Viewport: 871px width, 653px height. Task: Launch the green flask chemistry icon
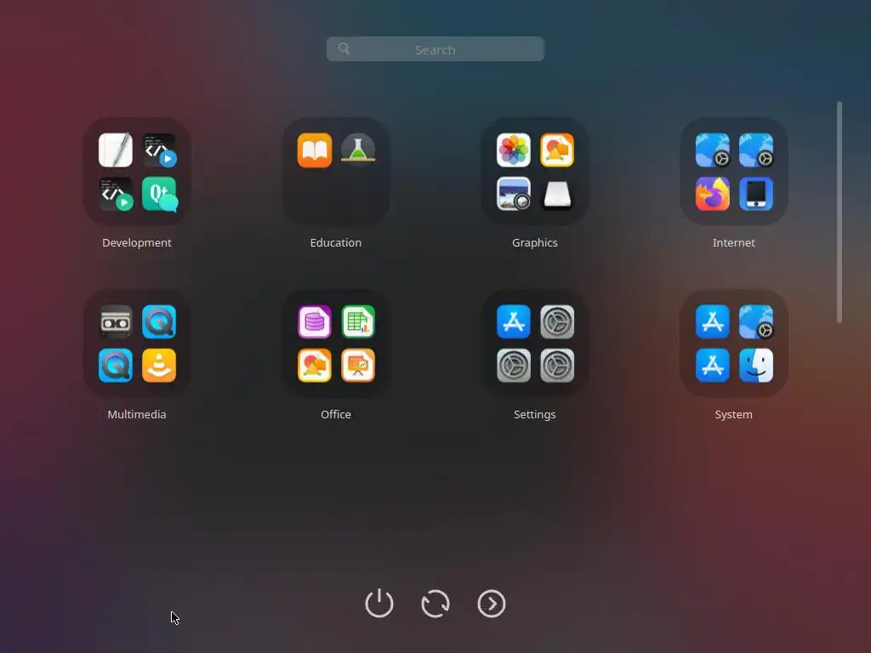coord(358,150)
